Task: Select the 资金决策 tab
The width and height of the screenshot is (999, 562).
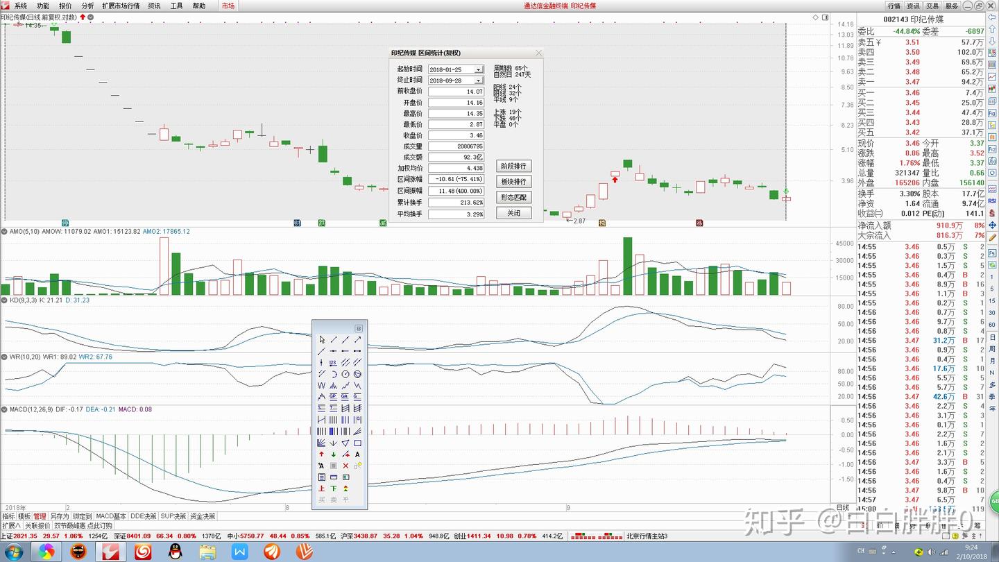Action: 203,516
